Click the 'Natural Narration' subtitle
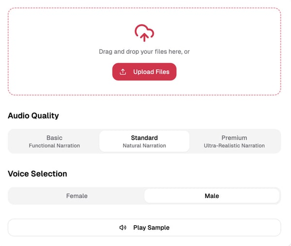This screenshot has height=246, width=291. pyautogui.click(x=144, y=146)
